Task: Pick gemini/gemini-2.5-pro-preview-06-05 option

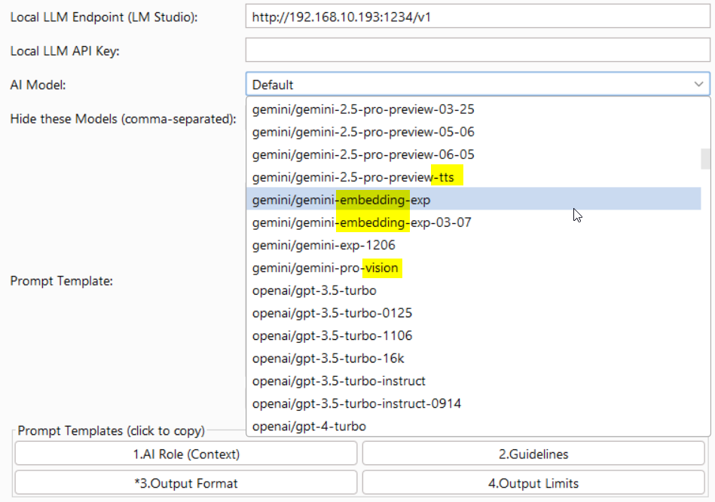Action: 473,155
